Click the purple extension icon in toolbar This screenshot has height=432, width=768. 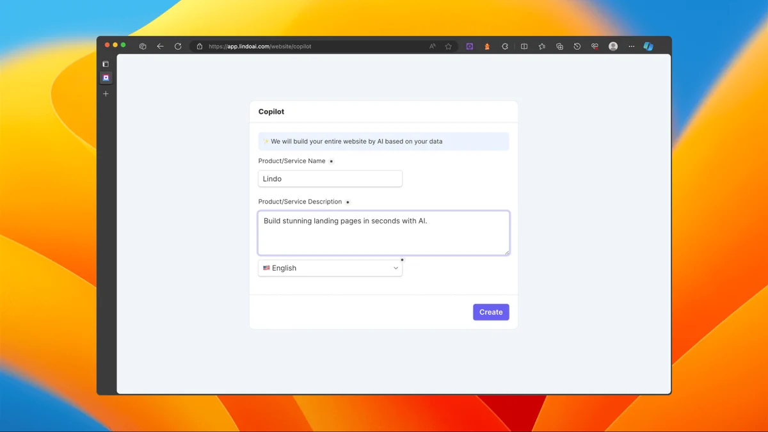coord(469,46)
